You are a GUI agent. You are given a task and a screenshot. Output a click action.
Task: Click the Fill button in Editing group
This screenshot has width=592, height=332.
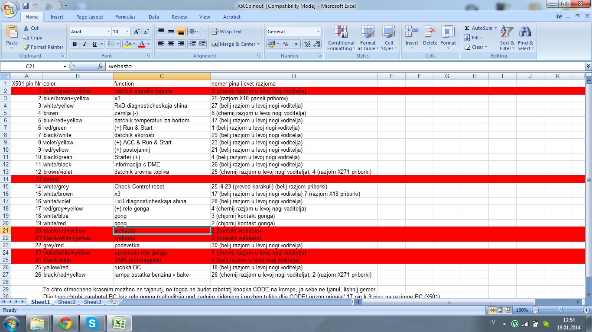coord(473,38)
